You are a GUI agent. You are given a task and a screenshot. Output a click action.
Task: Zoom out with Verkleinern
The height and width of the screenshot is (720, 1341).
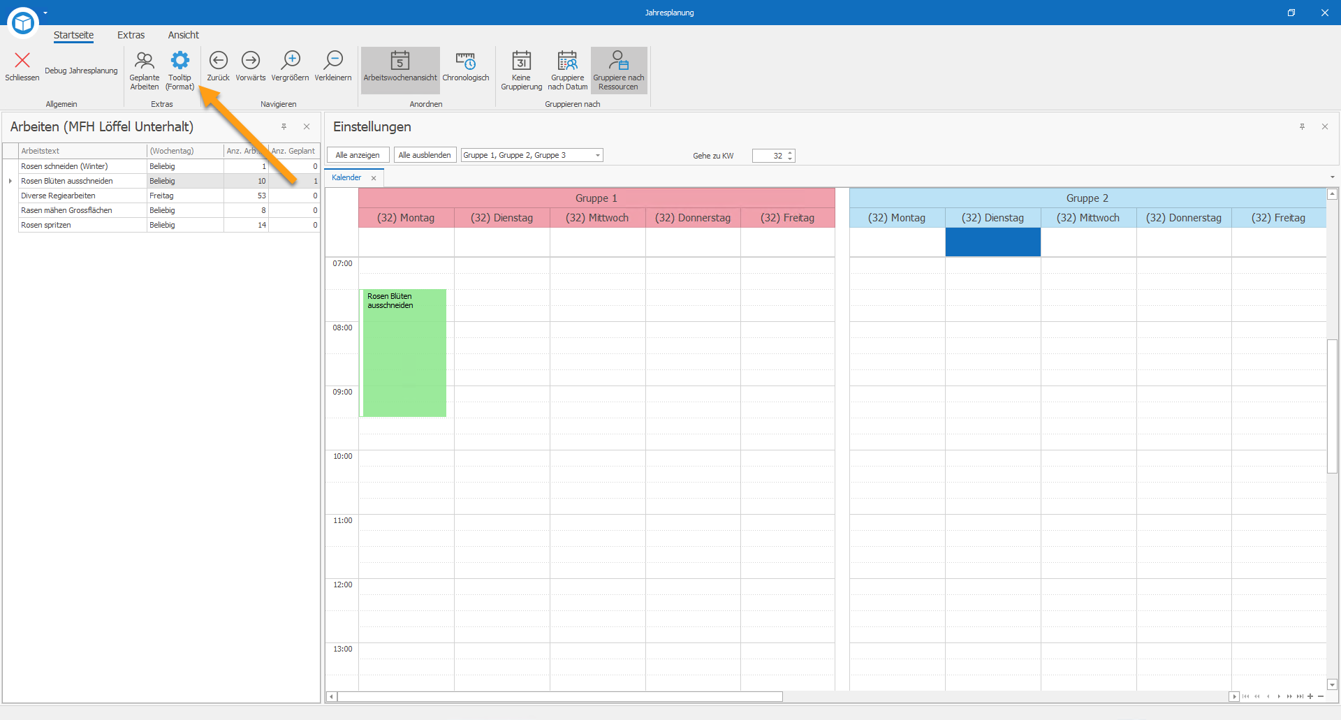[x=333, y=66]
